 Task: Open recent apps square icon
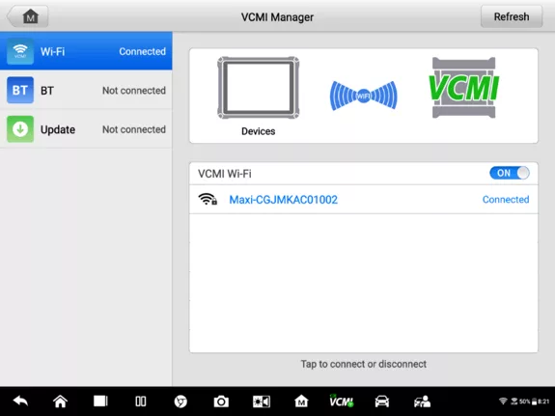(100, 402)
